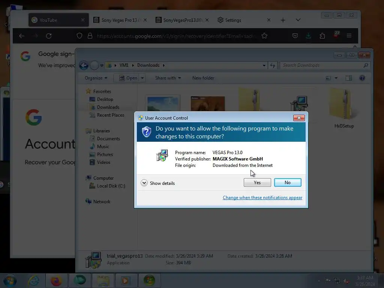Click the tracking protection shield icon in Firefox
The image size is (384, 288).
point(79,36)
